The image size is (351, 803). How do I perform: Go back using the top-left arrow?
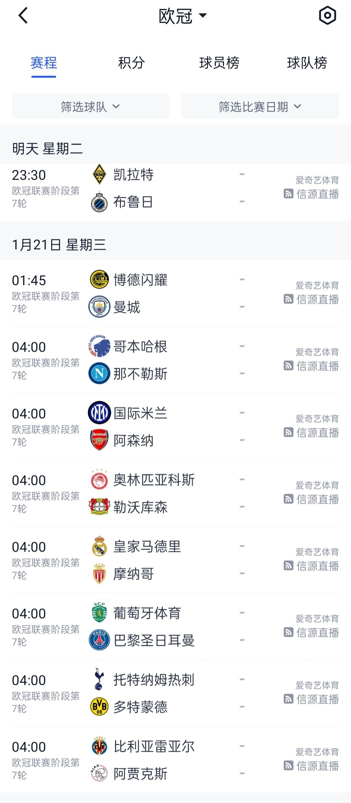click(x=23, y=16)
